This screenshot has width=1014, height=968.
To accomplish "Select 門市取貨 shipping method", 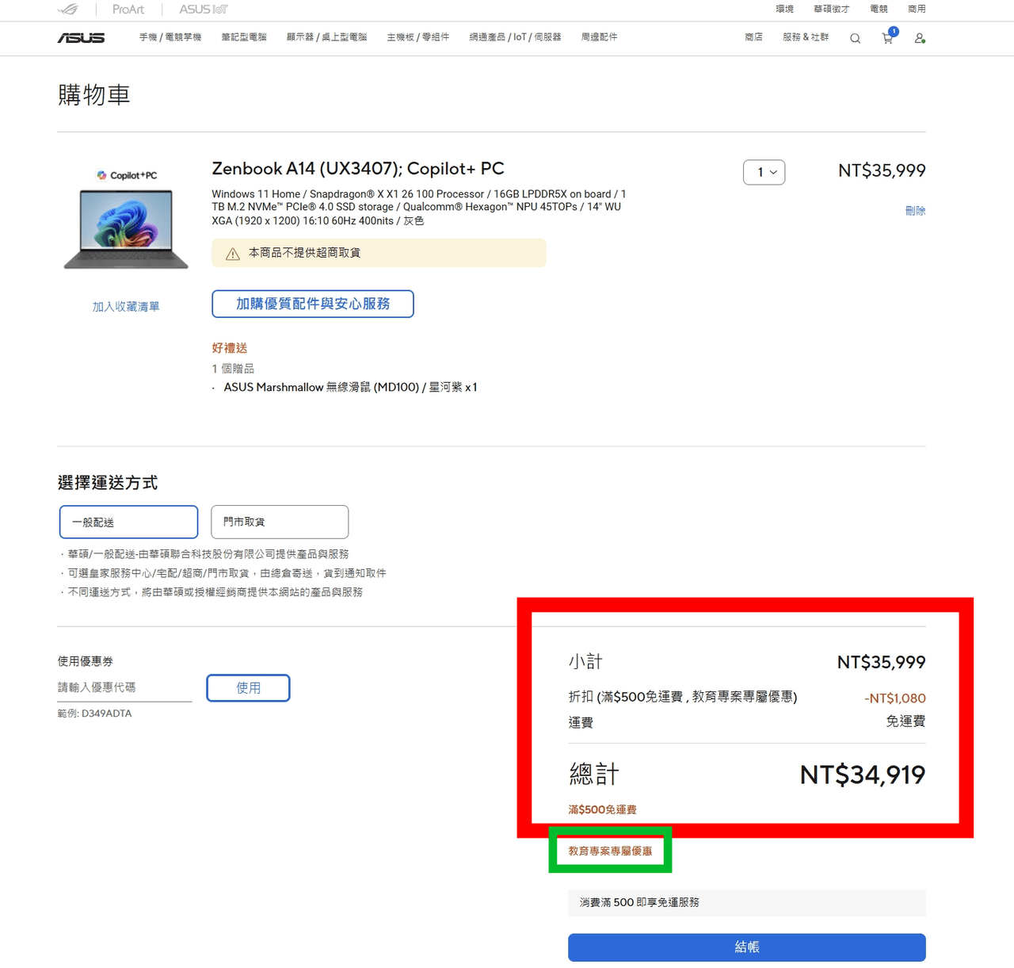I will point(280,522).
